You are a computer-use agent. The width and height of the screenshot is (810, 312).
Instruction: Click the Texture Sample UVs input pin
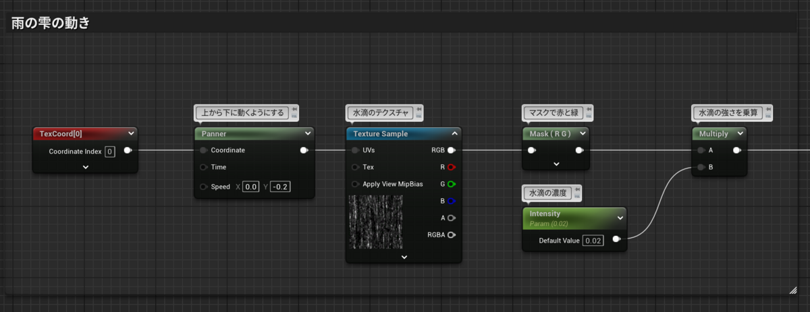tap(356, 150)
